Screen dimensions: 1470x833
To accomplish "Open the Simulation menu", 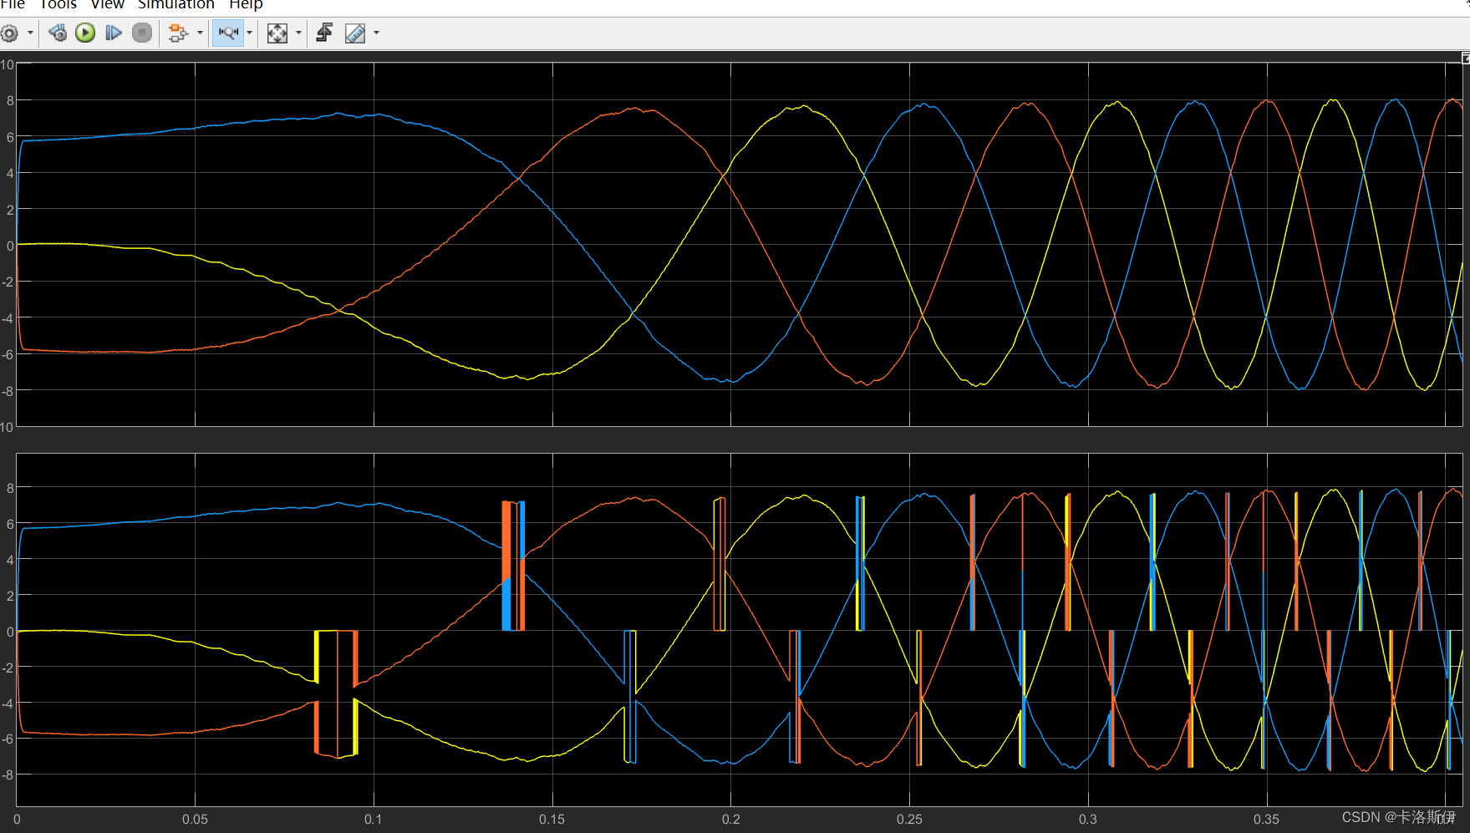I will pos(175,4).
